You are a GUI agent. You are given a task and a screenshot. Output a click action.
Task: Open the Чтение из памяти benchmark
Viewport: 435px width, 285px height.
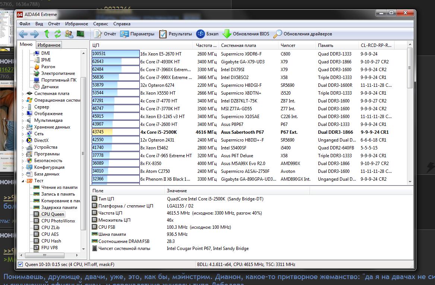(59, 187)
